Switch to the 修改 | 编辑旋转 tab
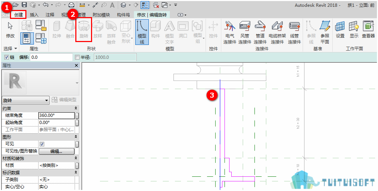 pos(152,15)
